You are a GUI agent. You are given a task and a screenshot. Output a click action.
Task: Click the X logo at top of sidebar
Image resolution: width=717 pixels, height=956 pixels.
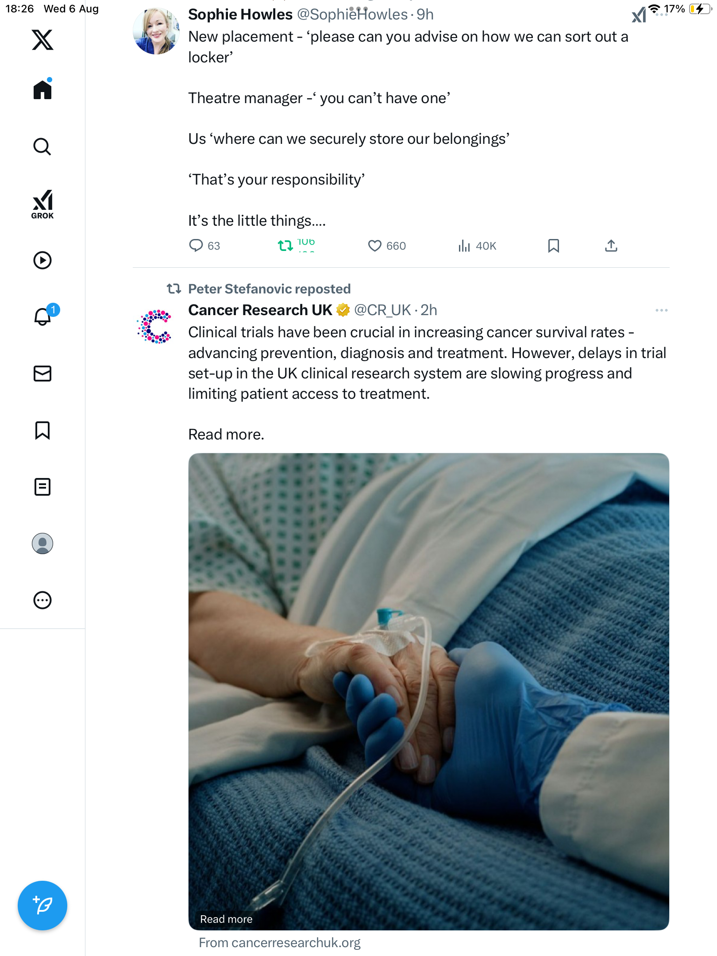[42, 40]
